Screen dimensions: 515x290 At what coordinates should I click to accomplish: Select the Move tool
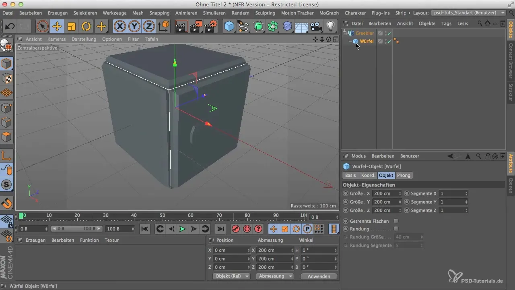[x=57, y=27]
